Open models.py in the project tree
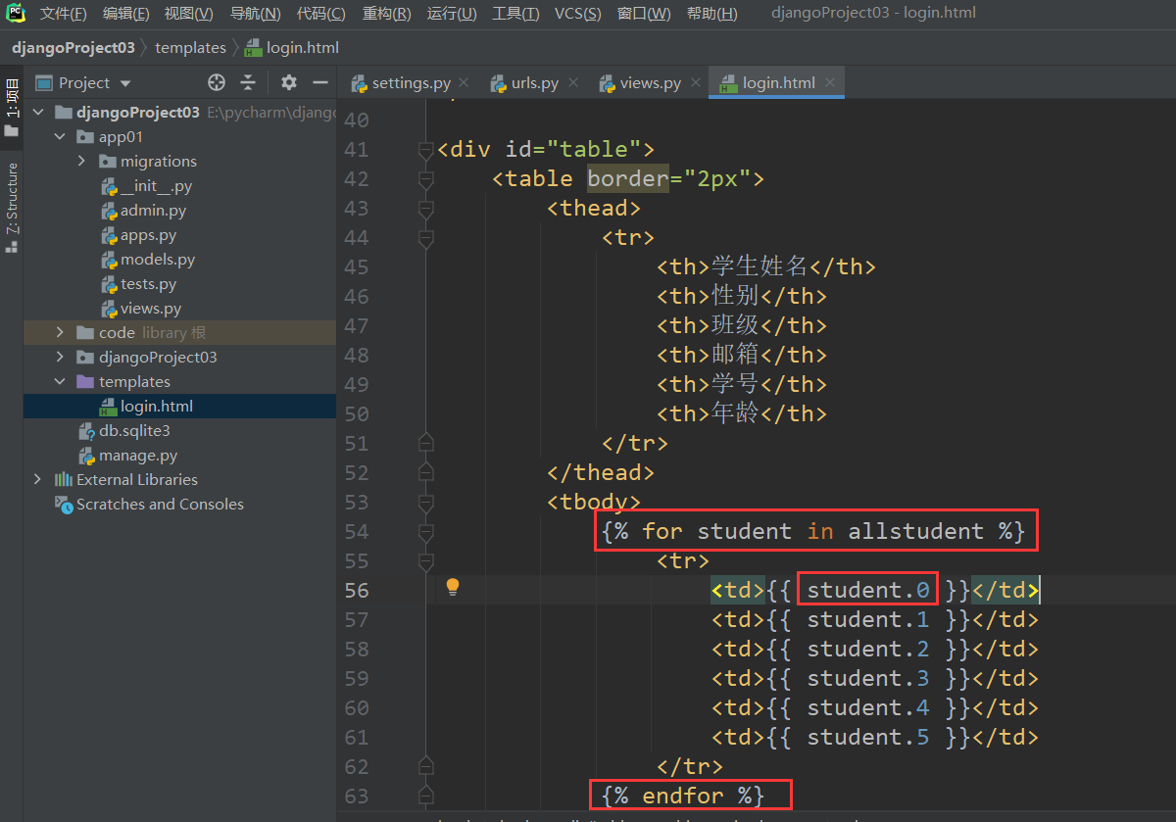Screen dimensions: 1176x822 click(157, 260)
